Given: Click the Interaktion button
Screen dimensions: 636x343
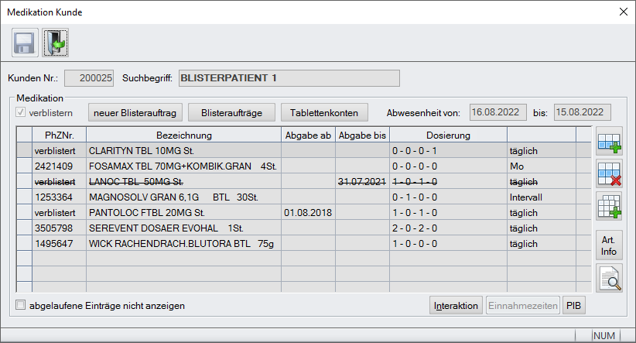Looking at the screenshot, I should (x=456, y=305).
